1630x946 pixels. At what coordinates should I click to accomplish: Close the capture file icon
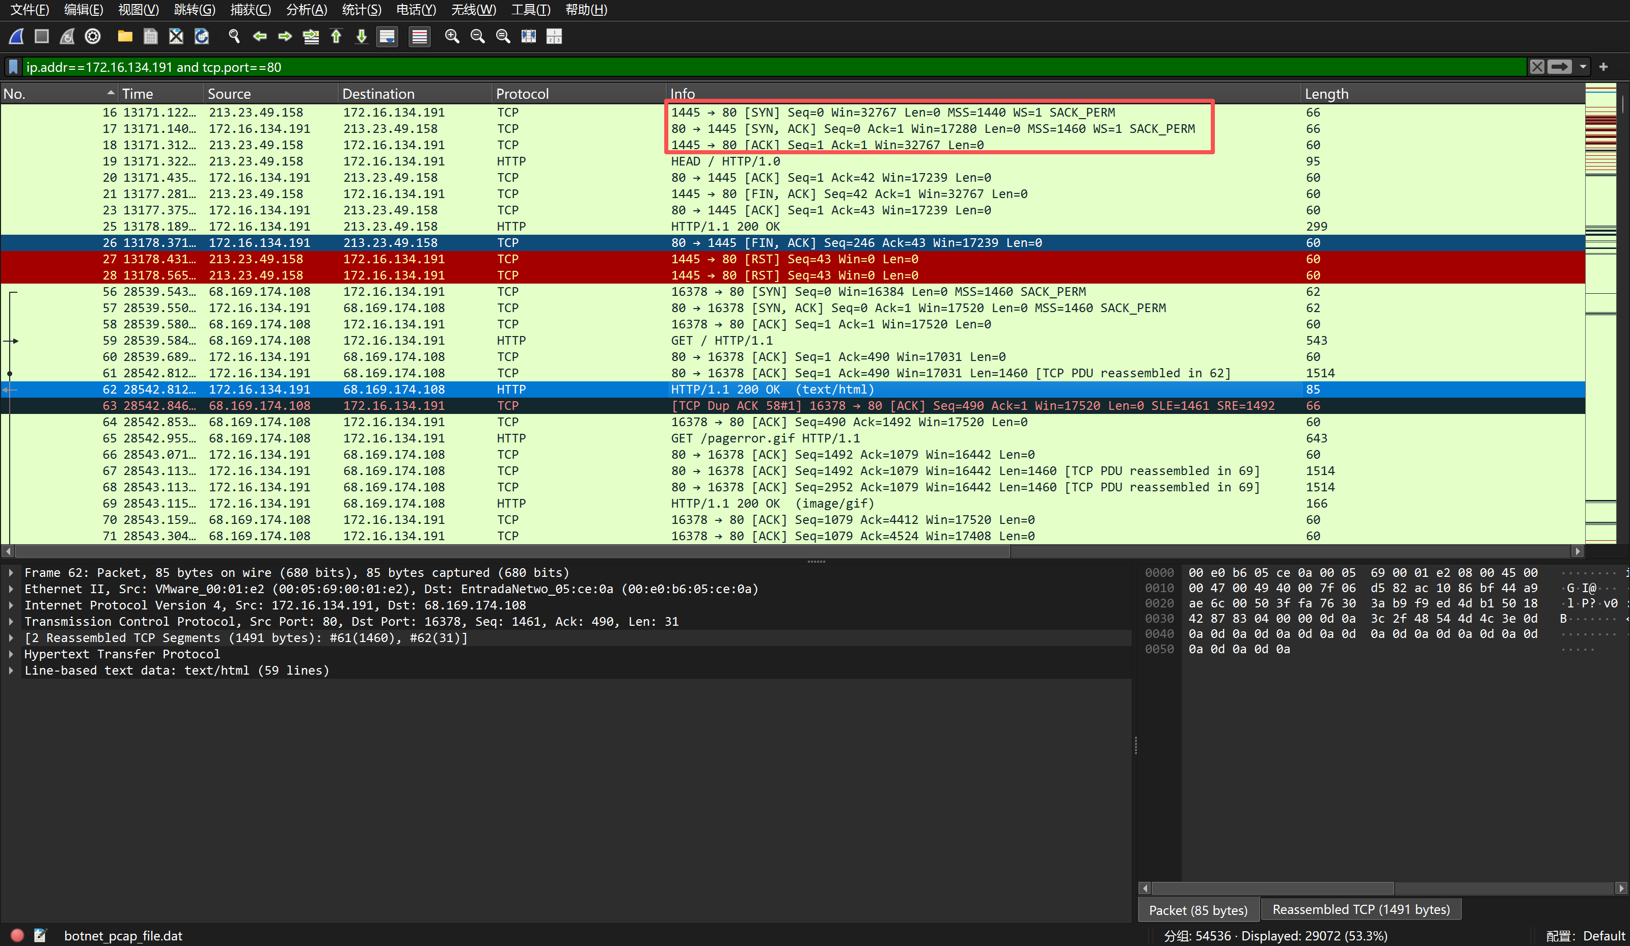[x=176, y=36]
